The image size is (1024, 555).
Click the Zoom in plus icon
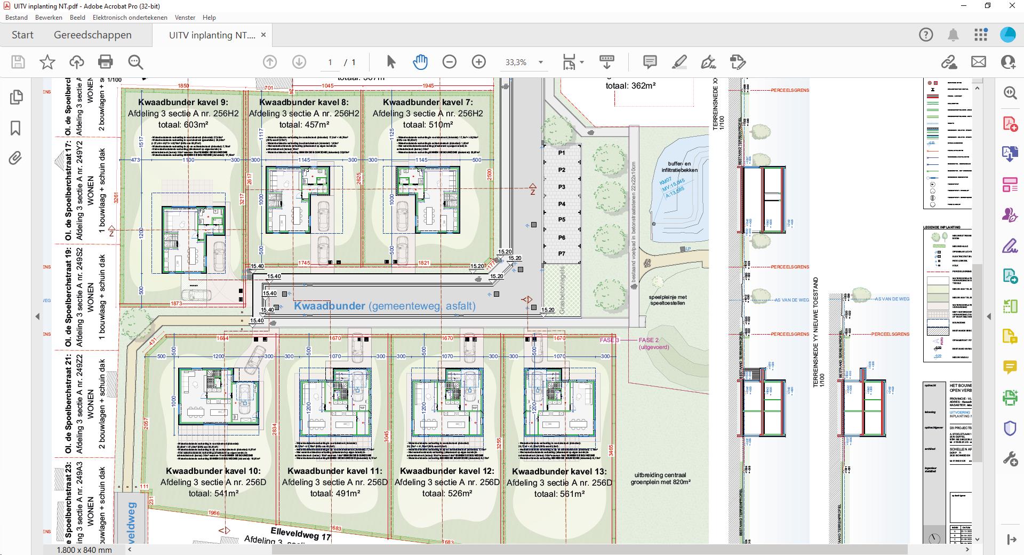coord(479,62)
